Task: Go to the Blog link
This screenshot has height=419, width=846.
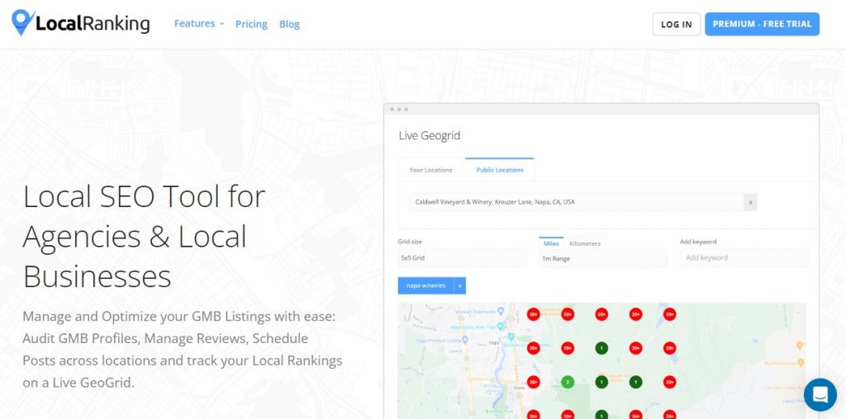Action: 289,24
